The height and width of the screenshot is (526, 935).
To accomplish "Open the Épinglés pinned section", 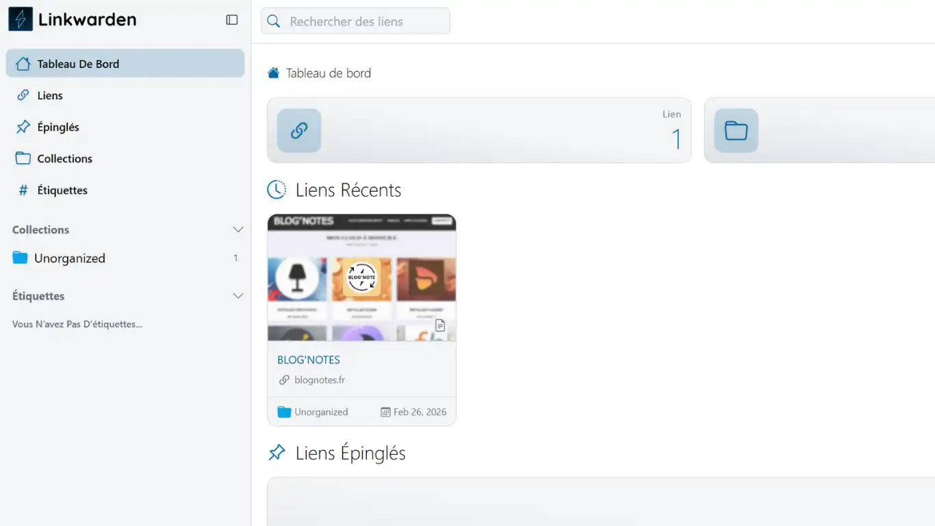I will coord(58,127).
